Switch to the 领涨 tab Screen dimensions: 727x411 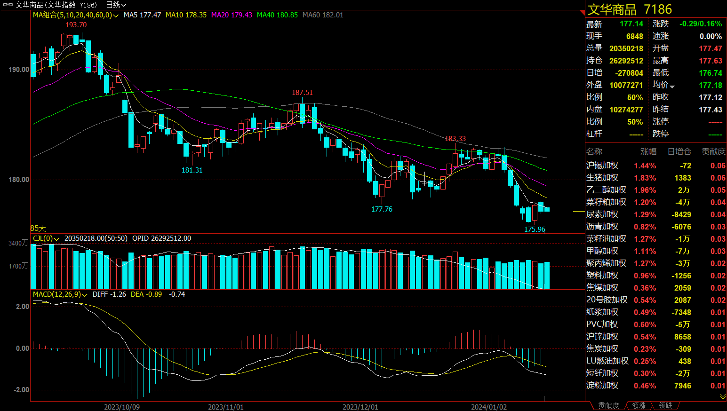click(639, 406)
